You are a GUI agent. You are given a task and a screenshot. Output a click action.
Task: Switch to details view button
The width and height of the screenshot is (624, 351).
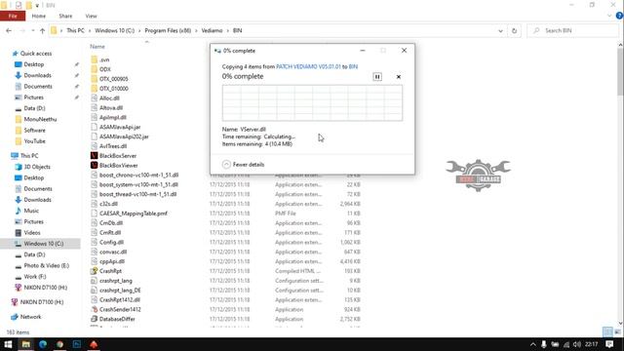coord(607,331)
